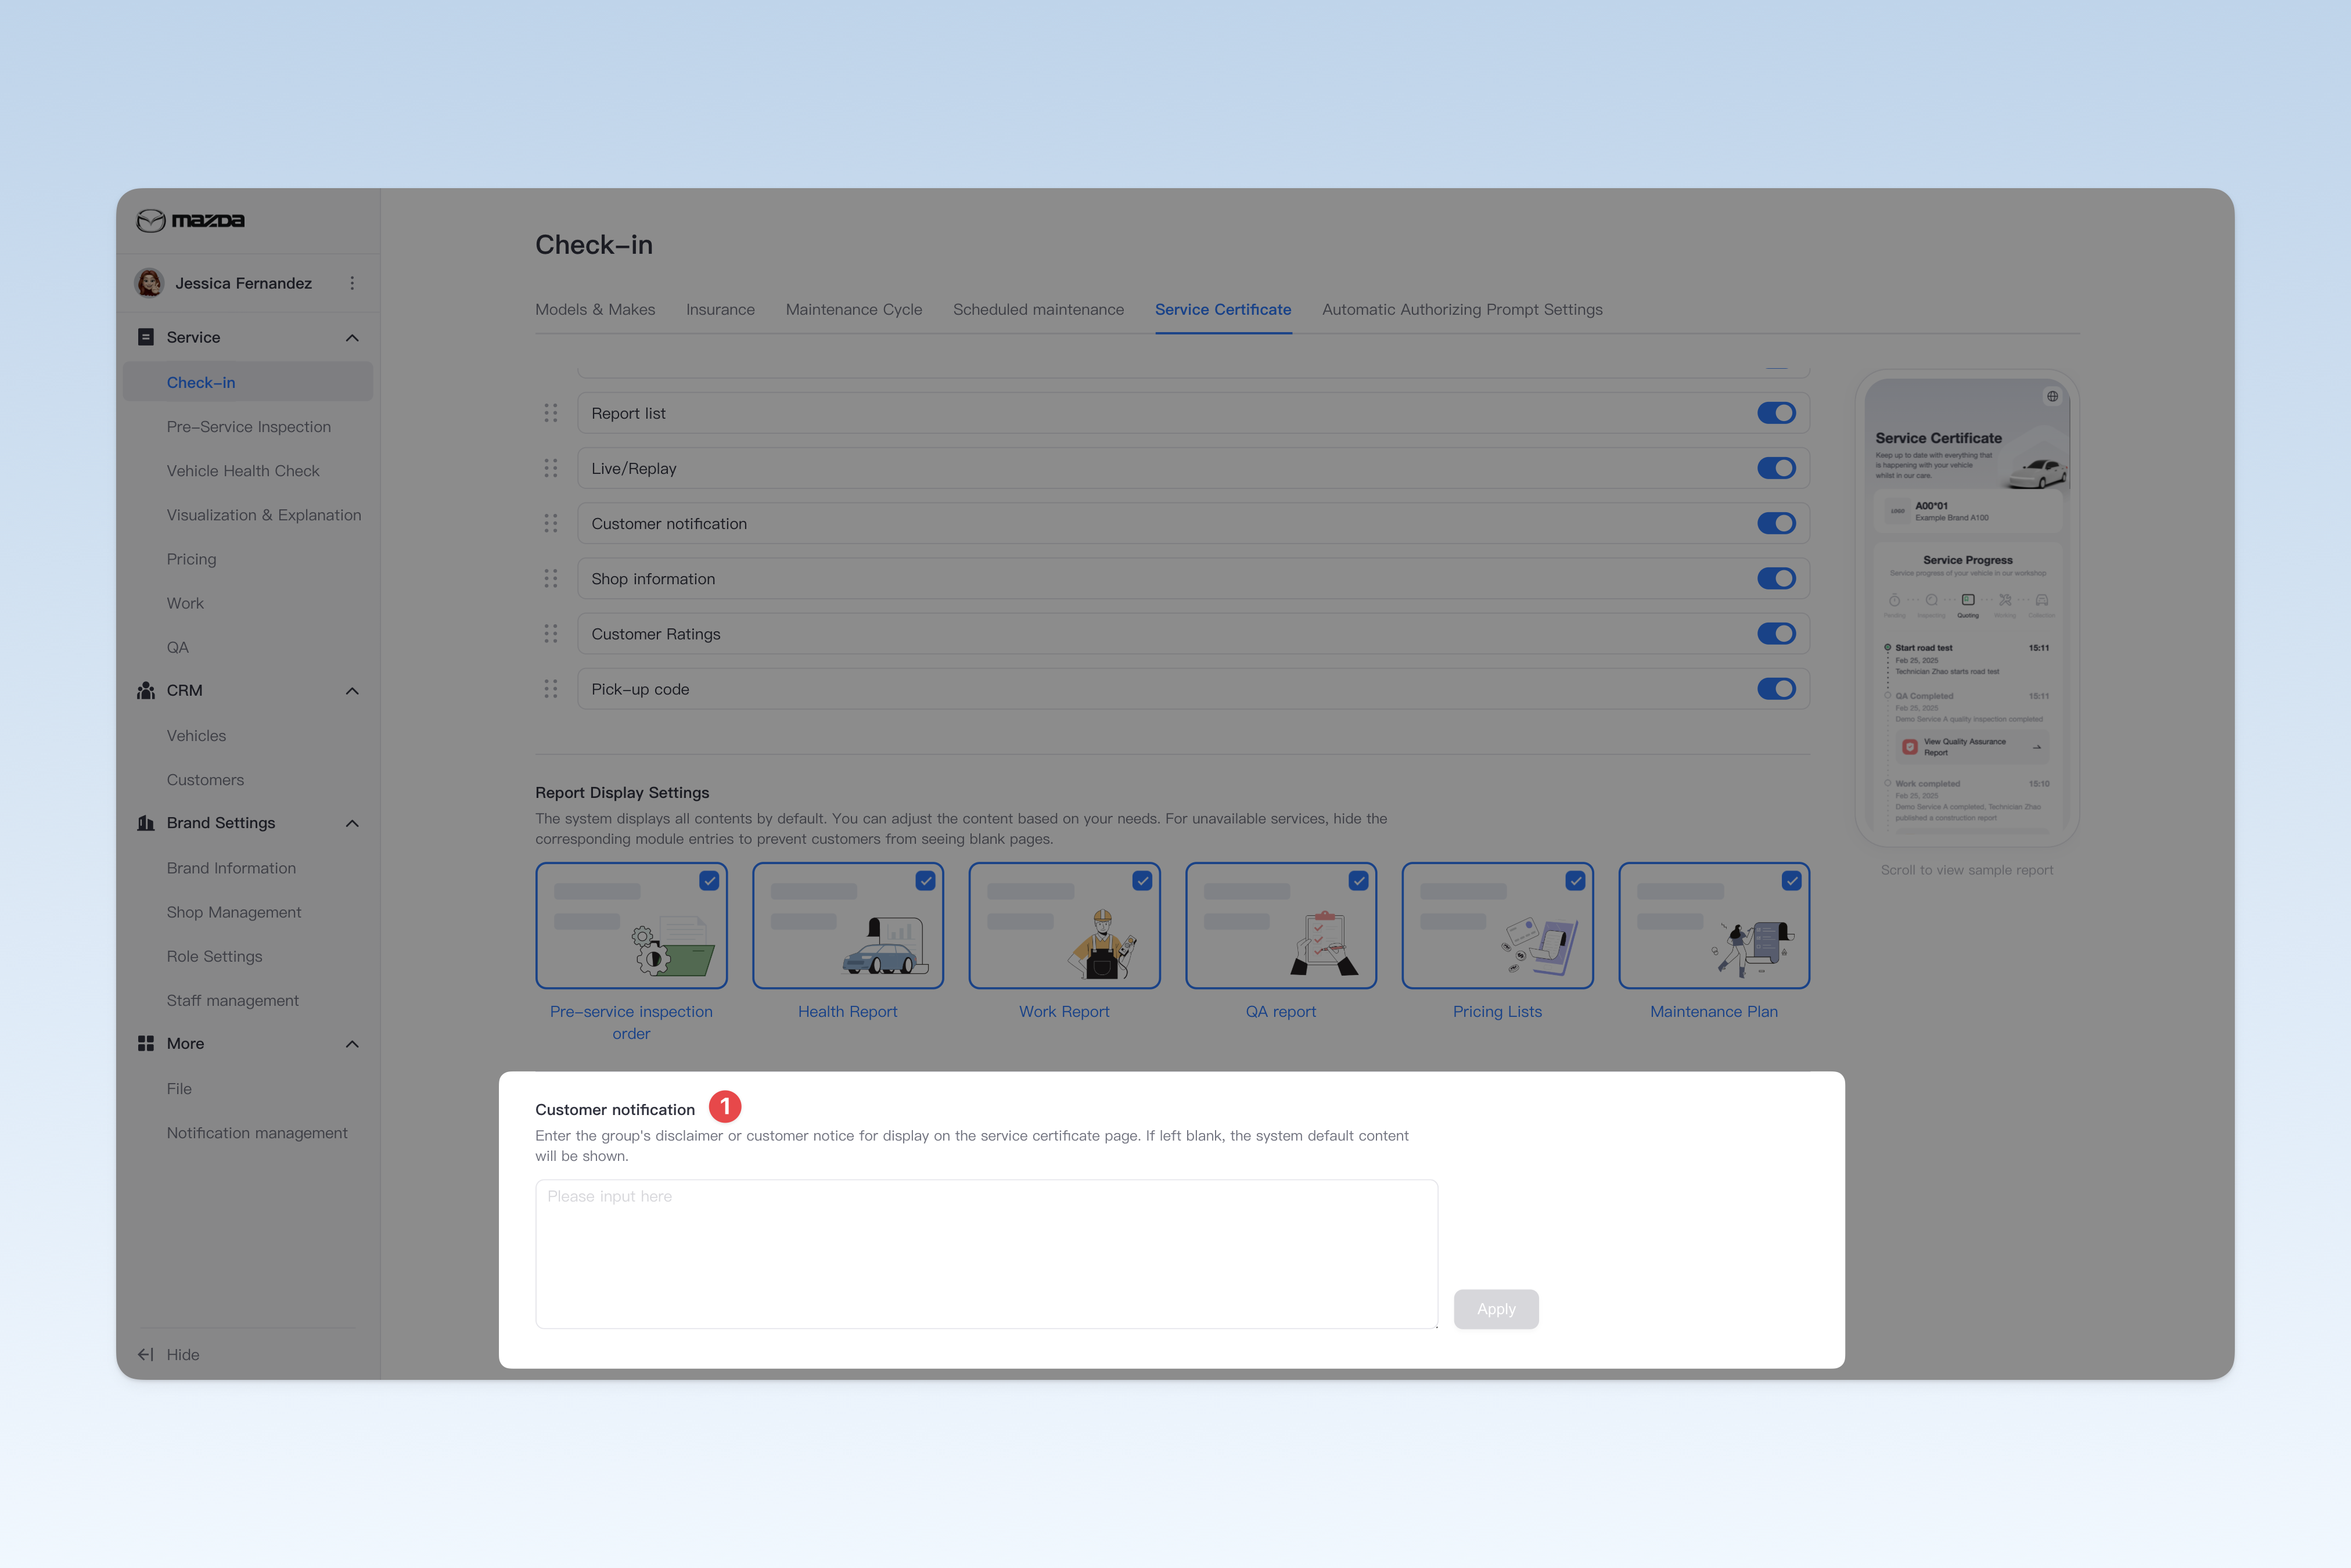Click the Apply button

coord(1496,1309)
